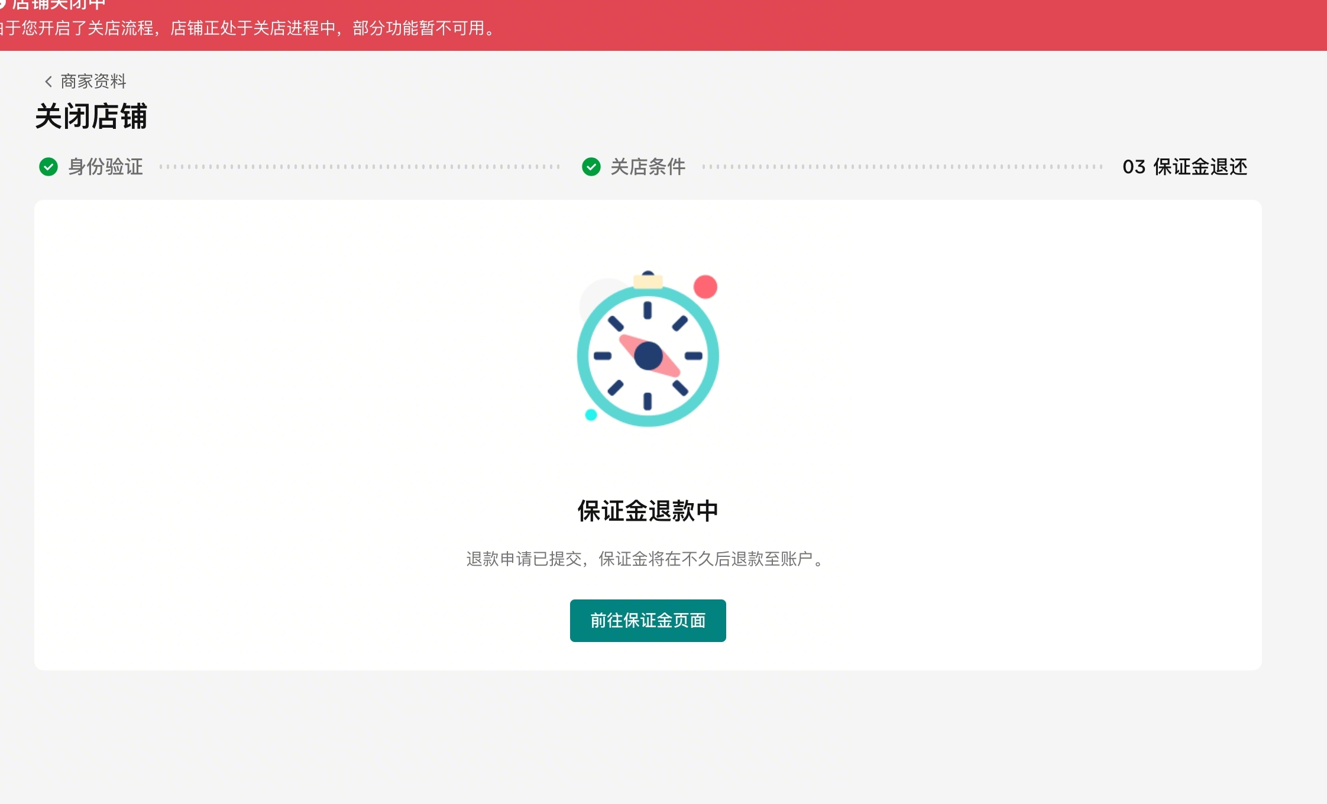Click the stopwatch top crown button
This screenshot has height=804, width=1327.
648,280
